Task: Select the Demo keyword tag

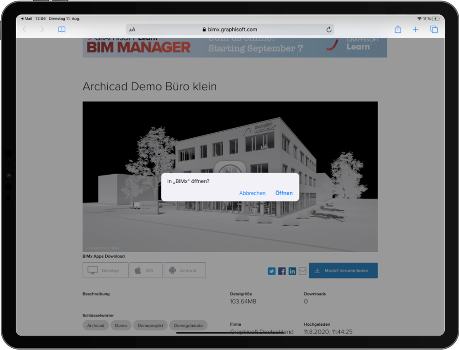Action: click(x=121, y=326)
